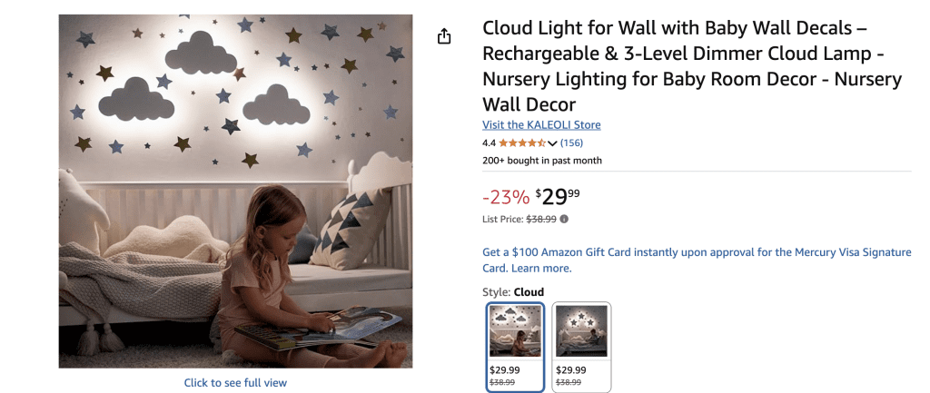
Task: Visit the KALEOLI Store link
Action: click(x=541, y=125)
